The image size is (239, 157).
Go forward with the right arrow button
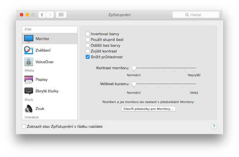(50, 15)
